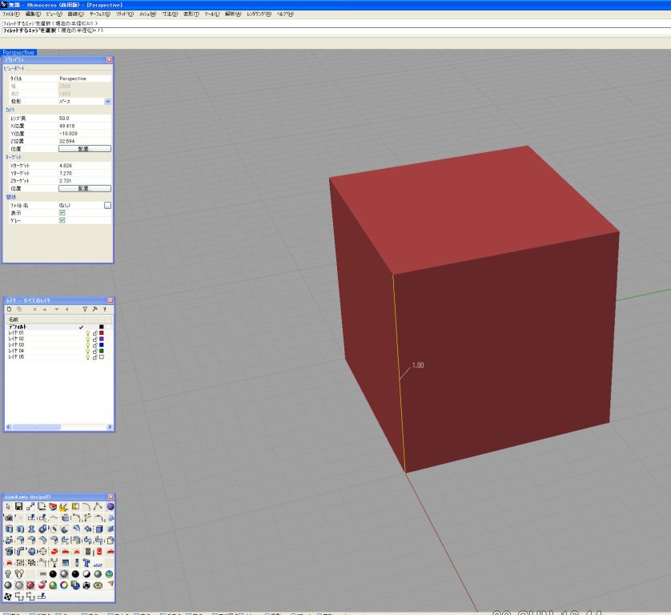Click the hammer tools icon in layer panel
The height and width of the screenshot is (615, 671).
tap(94, 309)
